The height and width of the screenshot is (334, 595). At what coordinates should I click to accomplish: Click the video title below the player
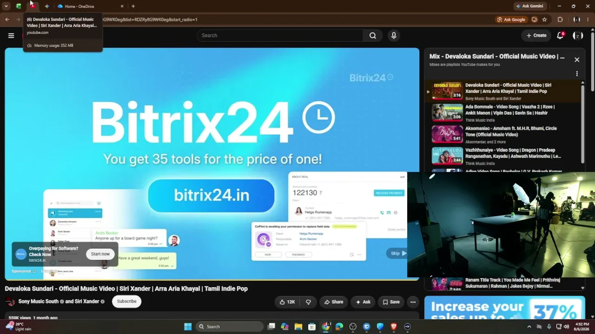point(126,289)
